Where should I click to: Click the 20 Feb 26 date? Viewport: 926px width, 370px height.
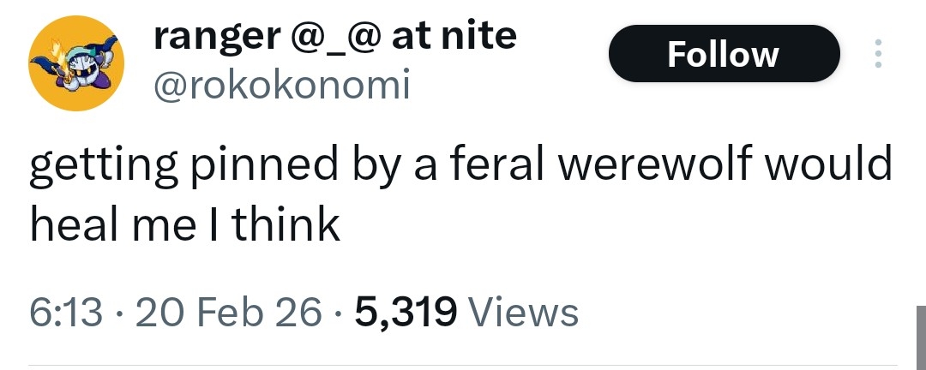tap(231, 312)
